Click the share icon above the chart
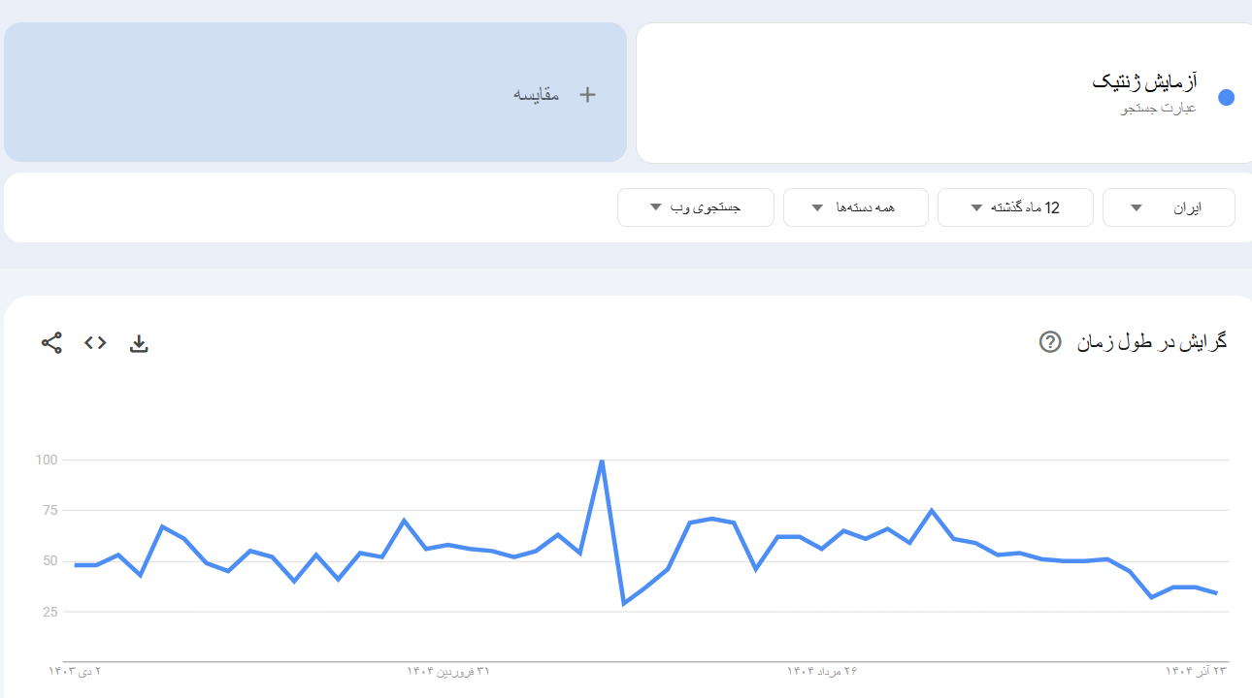 click(51, 343)
